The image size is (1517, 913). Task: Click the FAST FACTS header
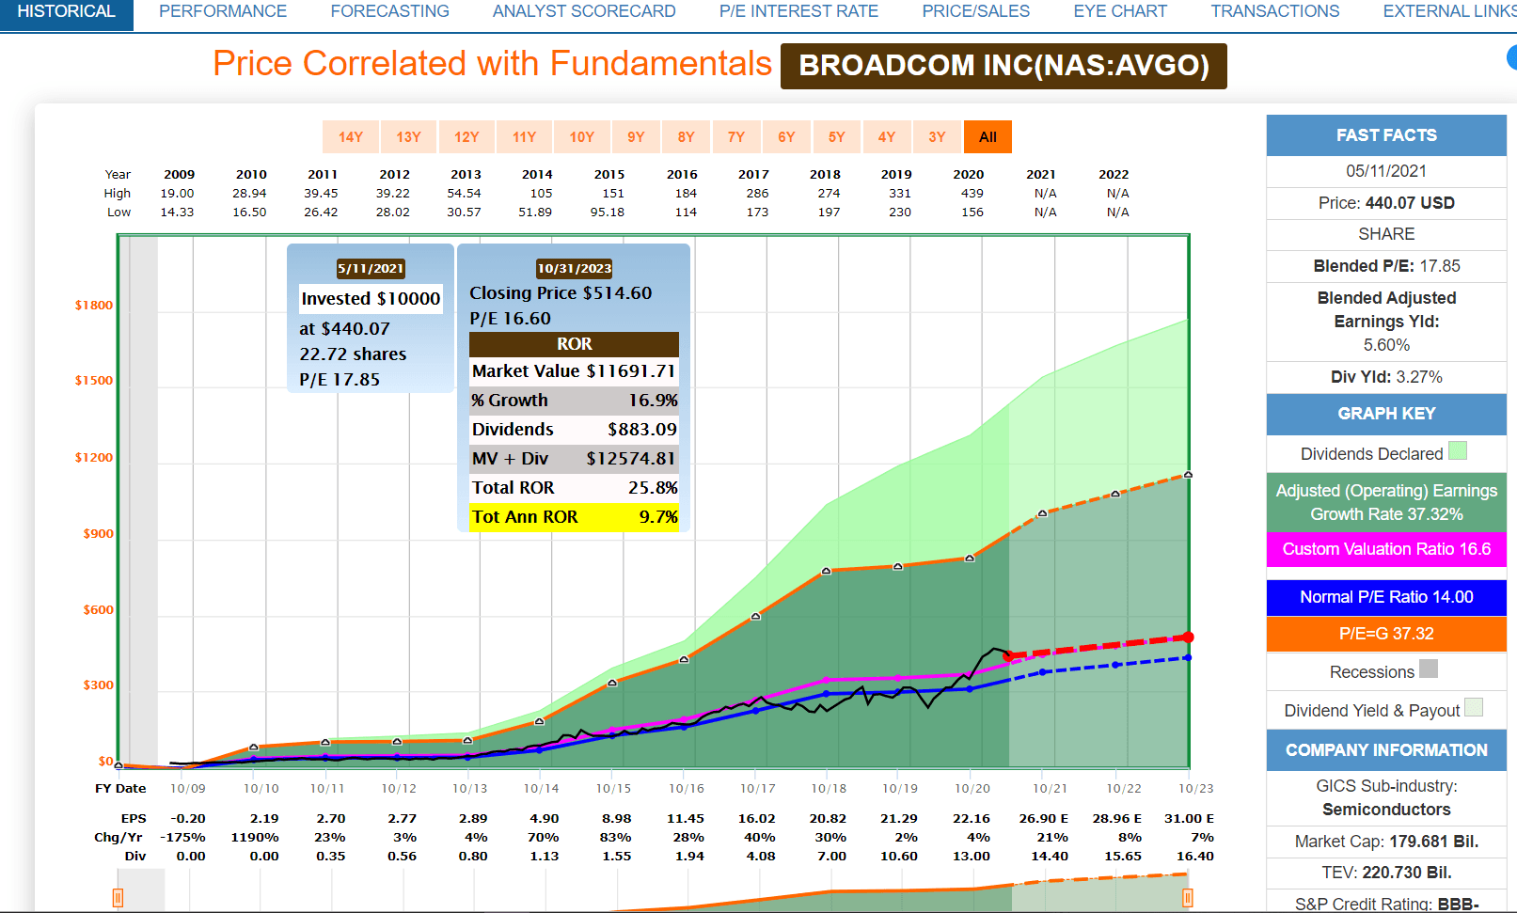[x=1386, y=135]
